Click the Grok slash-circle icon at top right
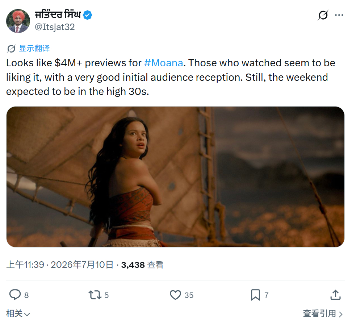The height and width of the screenshot is (324, 352). tap(323, 15)
